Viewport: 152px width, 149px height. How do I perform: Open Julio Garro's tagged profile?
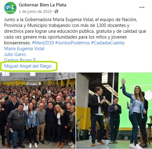click(15, 54)
